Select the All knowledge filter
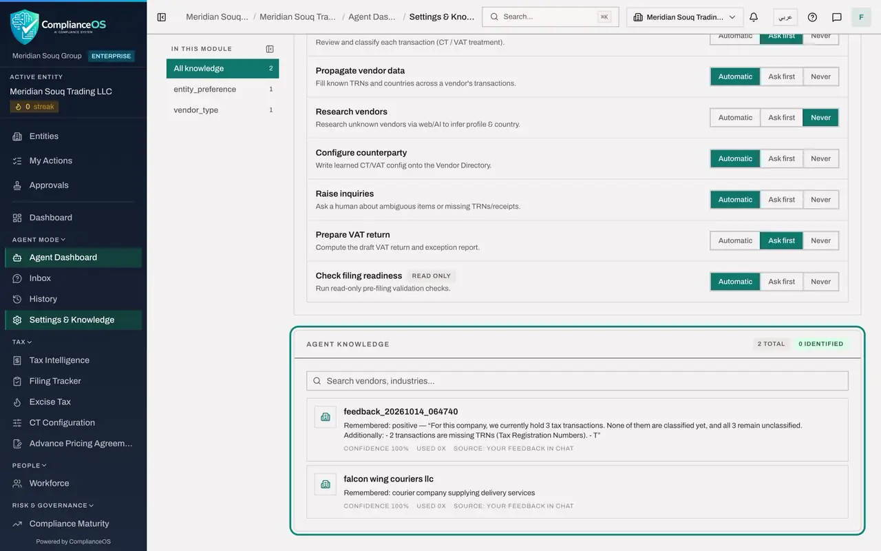Viewport: 881px width, 551px height. click(222, 68)
